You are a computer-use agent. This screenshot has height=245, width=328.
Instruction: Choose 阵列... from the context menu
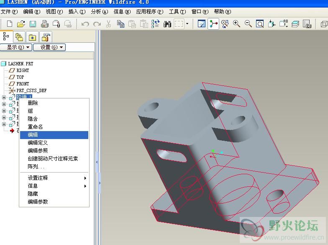tap(54, 167)
